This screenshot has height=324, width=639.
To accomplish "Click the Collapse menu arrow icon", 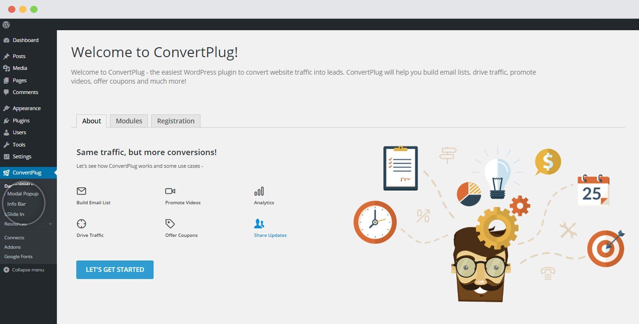I will 6,270.
